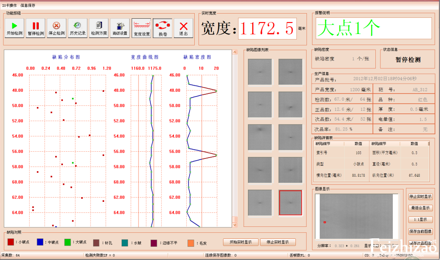
Task: Open the IO卡操作 menu
Action: (9, 6)
